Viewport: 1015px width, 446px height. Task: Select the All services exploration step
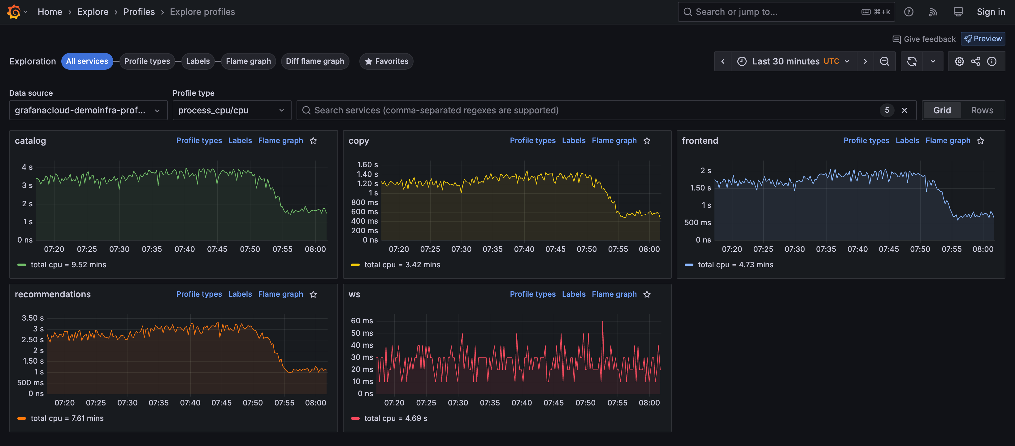point(87,61)
